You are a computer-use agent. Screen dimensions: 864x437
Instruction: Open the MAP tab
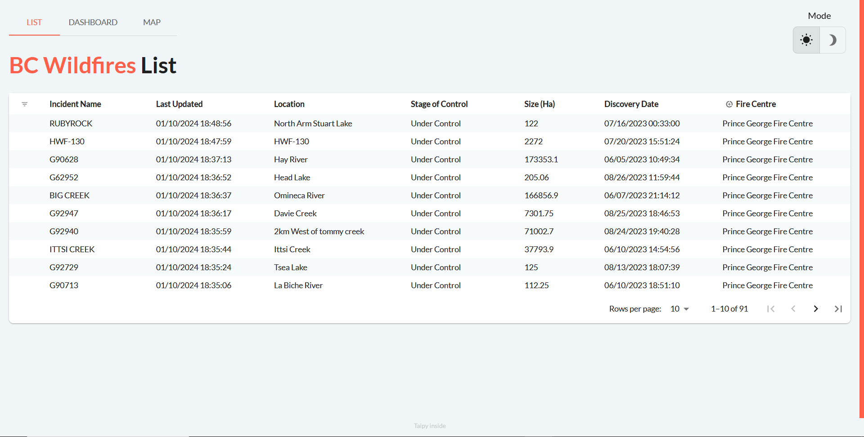pyautogui.click(x=152, y=22)
